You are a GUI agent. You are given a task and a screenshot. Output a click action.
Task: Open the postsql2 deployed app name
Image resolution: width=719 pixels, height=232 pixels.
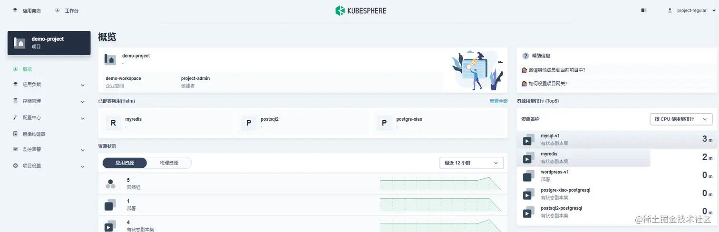tap(270, 119)
